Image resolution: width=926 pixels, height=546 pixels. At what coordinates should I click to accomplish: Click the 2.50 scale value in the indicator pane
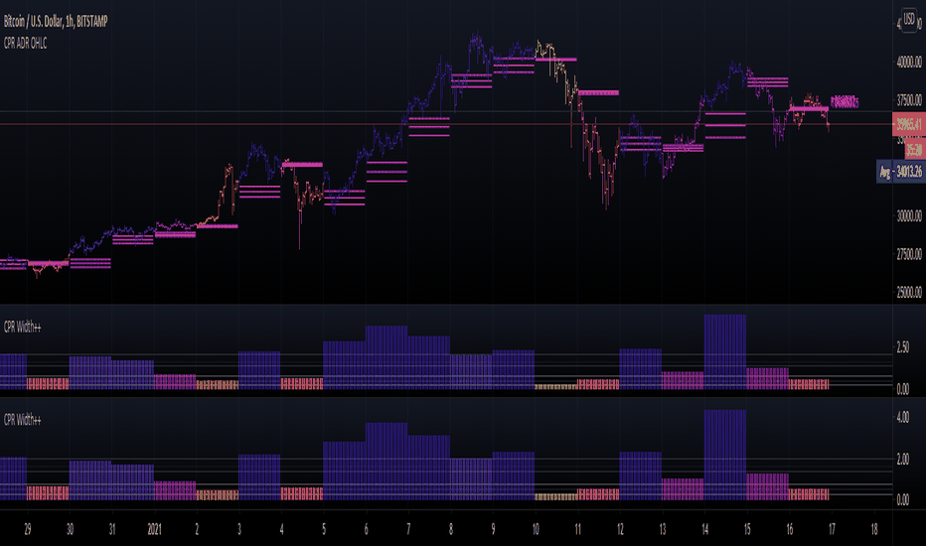[902, 347]
